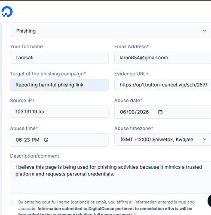
Task: Open the calendar picker in Abuse date
Action: click(160, 112)
